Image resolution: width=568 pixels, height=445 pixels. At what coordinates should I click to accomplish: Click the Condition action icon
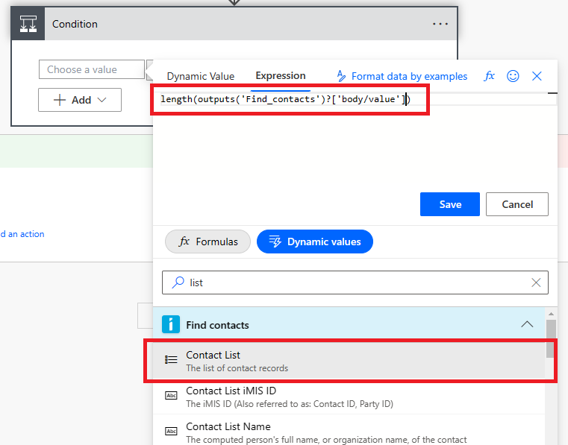pos(28,24)
